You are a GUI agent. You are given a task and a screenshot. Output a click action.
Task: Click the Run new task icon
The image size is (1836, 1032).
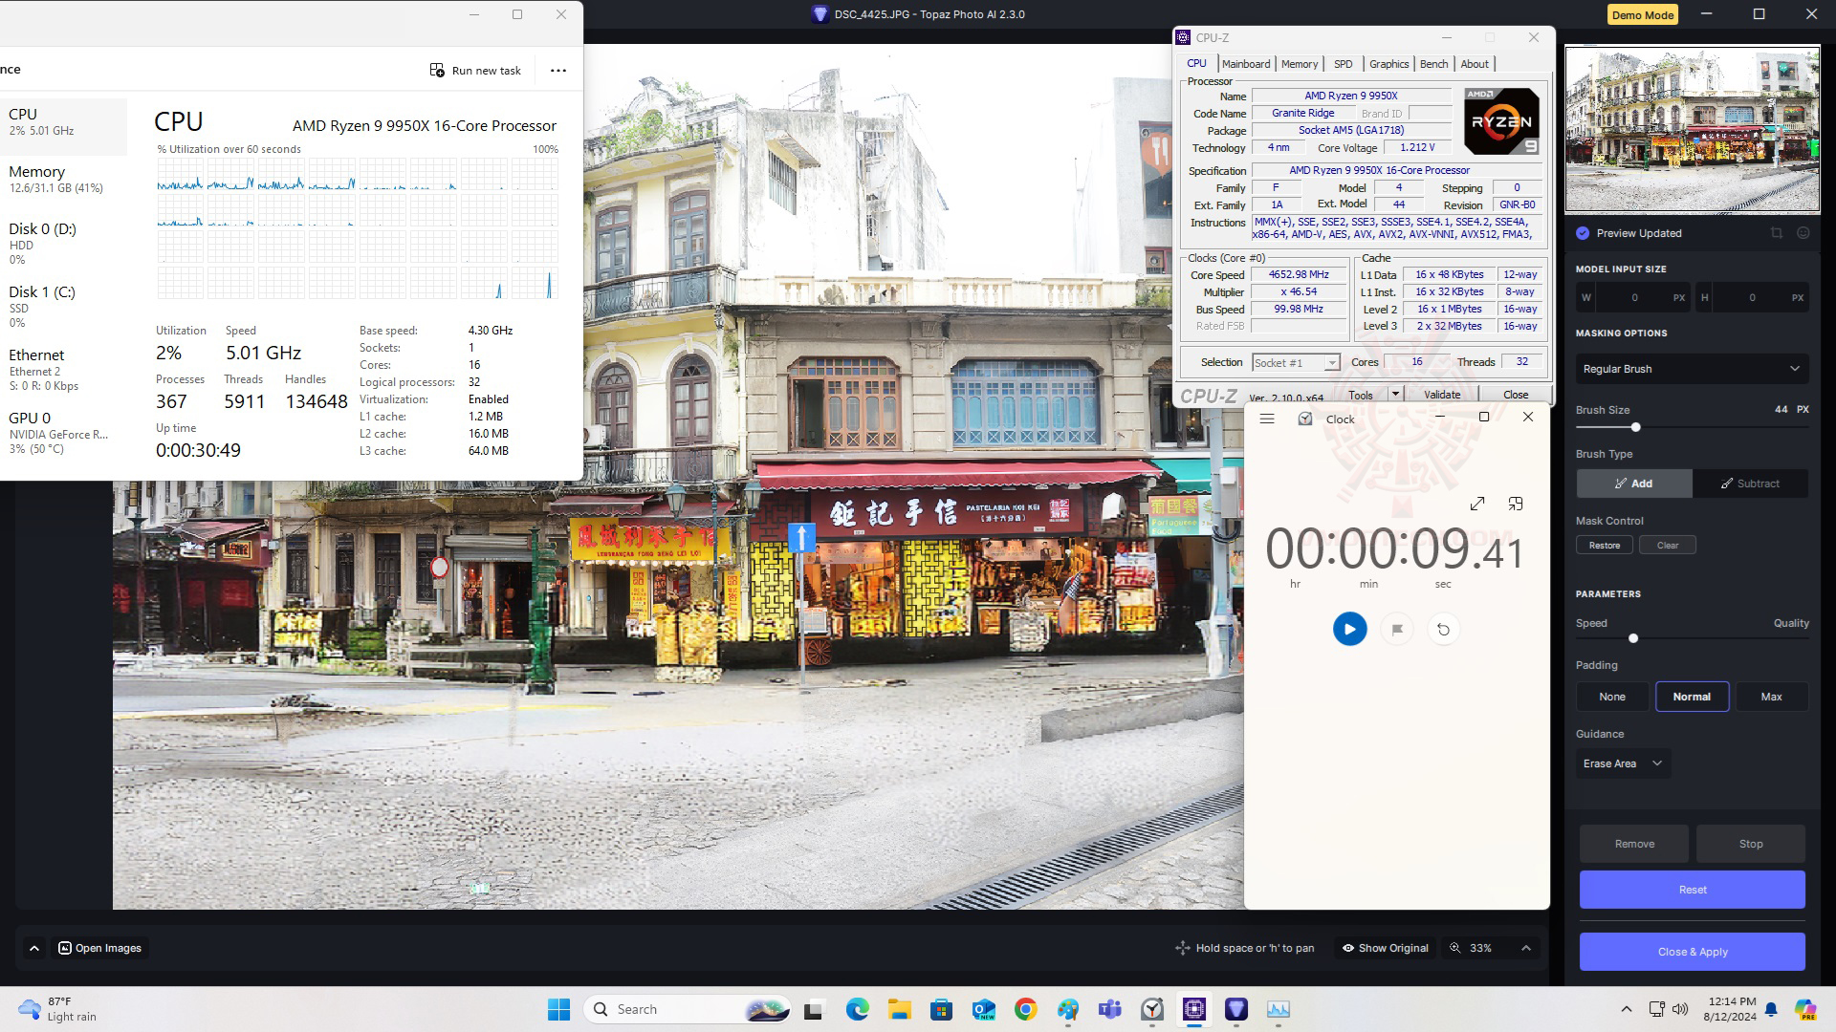point(437,70)
